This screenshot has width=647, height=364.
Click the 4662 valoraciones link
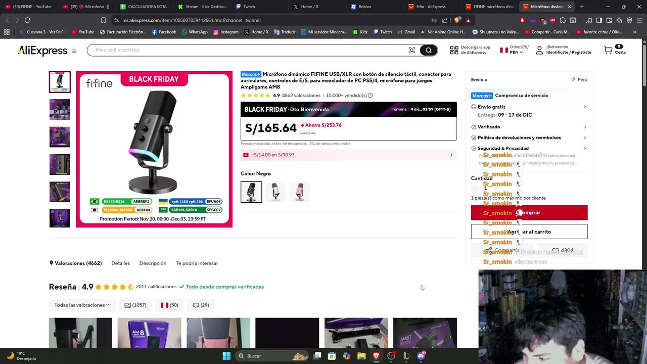(x=301, y=96)
